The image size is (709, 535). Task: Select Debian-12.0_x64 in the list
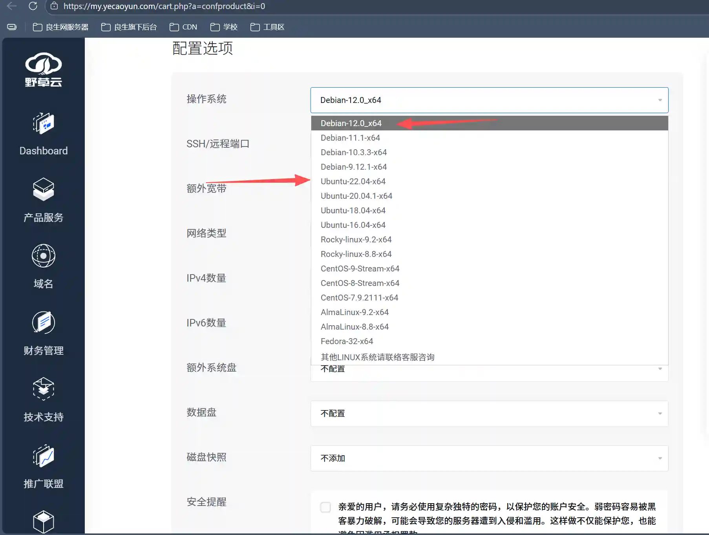[x=489, y=123]
